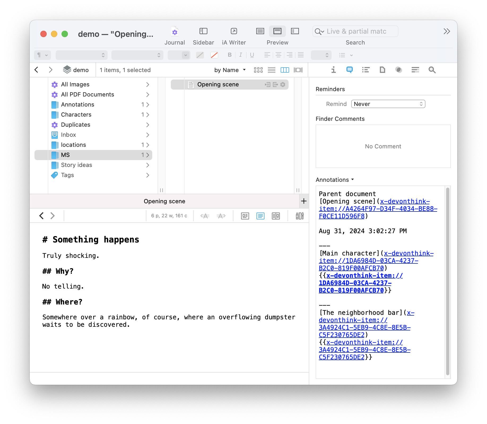Select the Opening scene tab

[x=164, y=201]
